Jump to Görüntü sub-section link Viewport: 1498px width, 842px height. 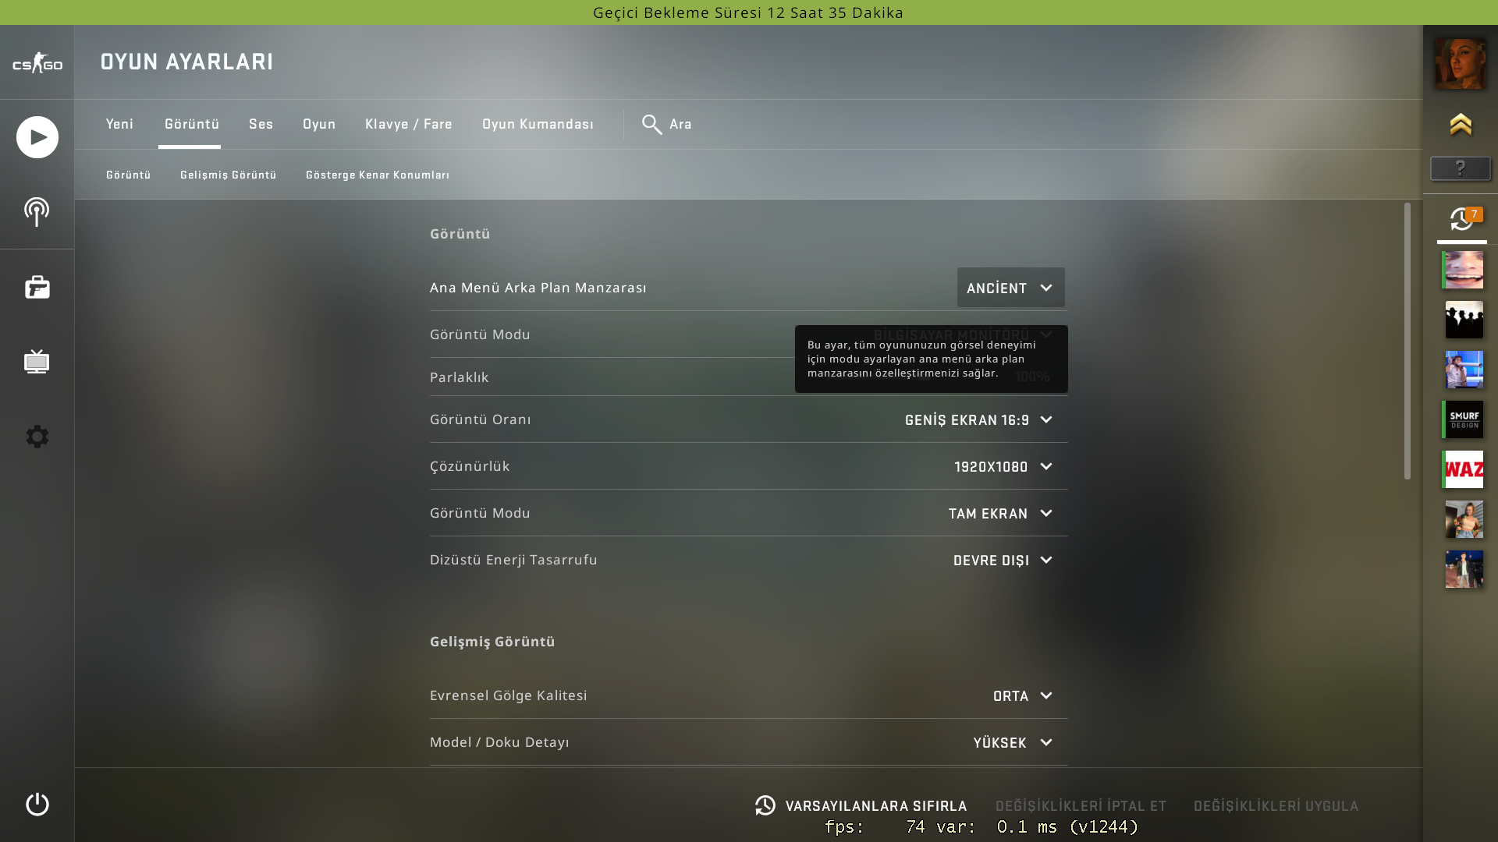[128, 175]
